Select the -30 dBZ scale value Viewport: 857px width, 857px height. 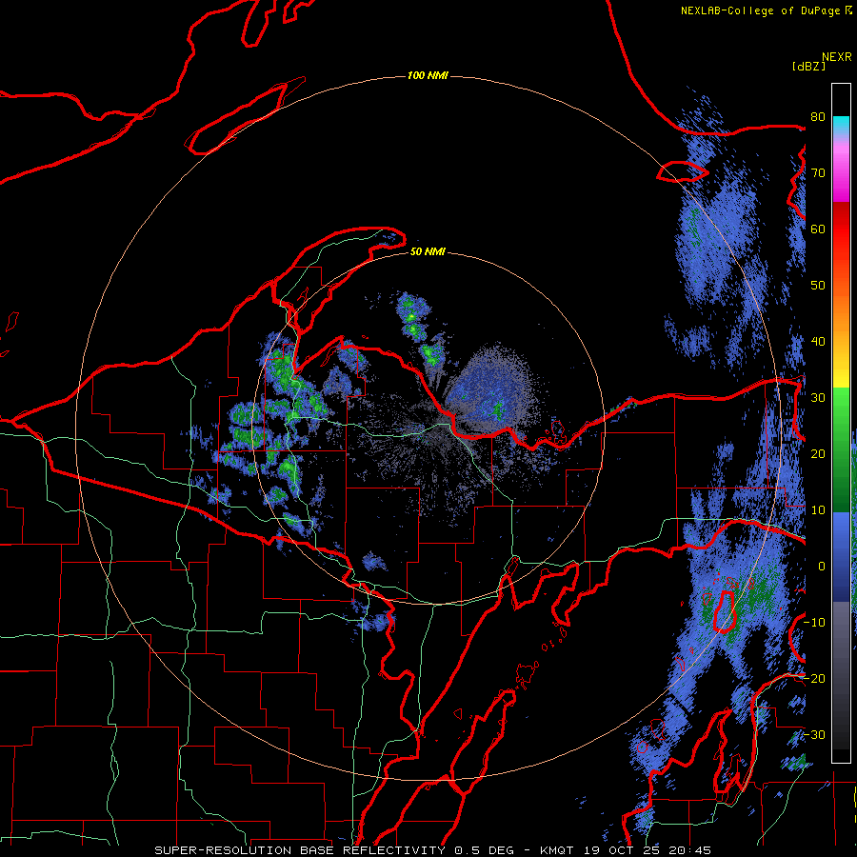[814, 734]
